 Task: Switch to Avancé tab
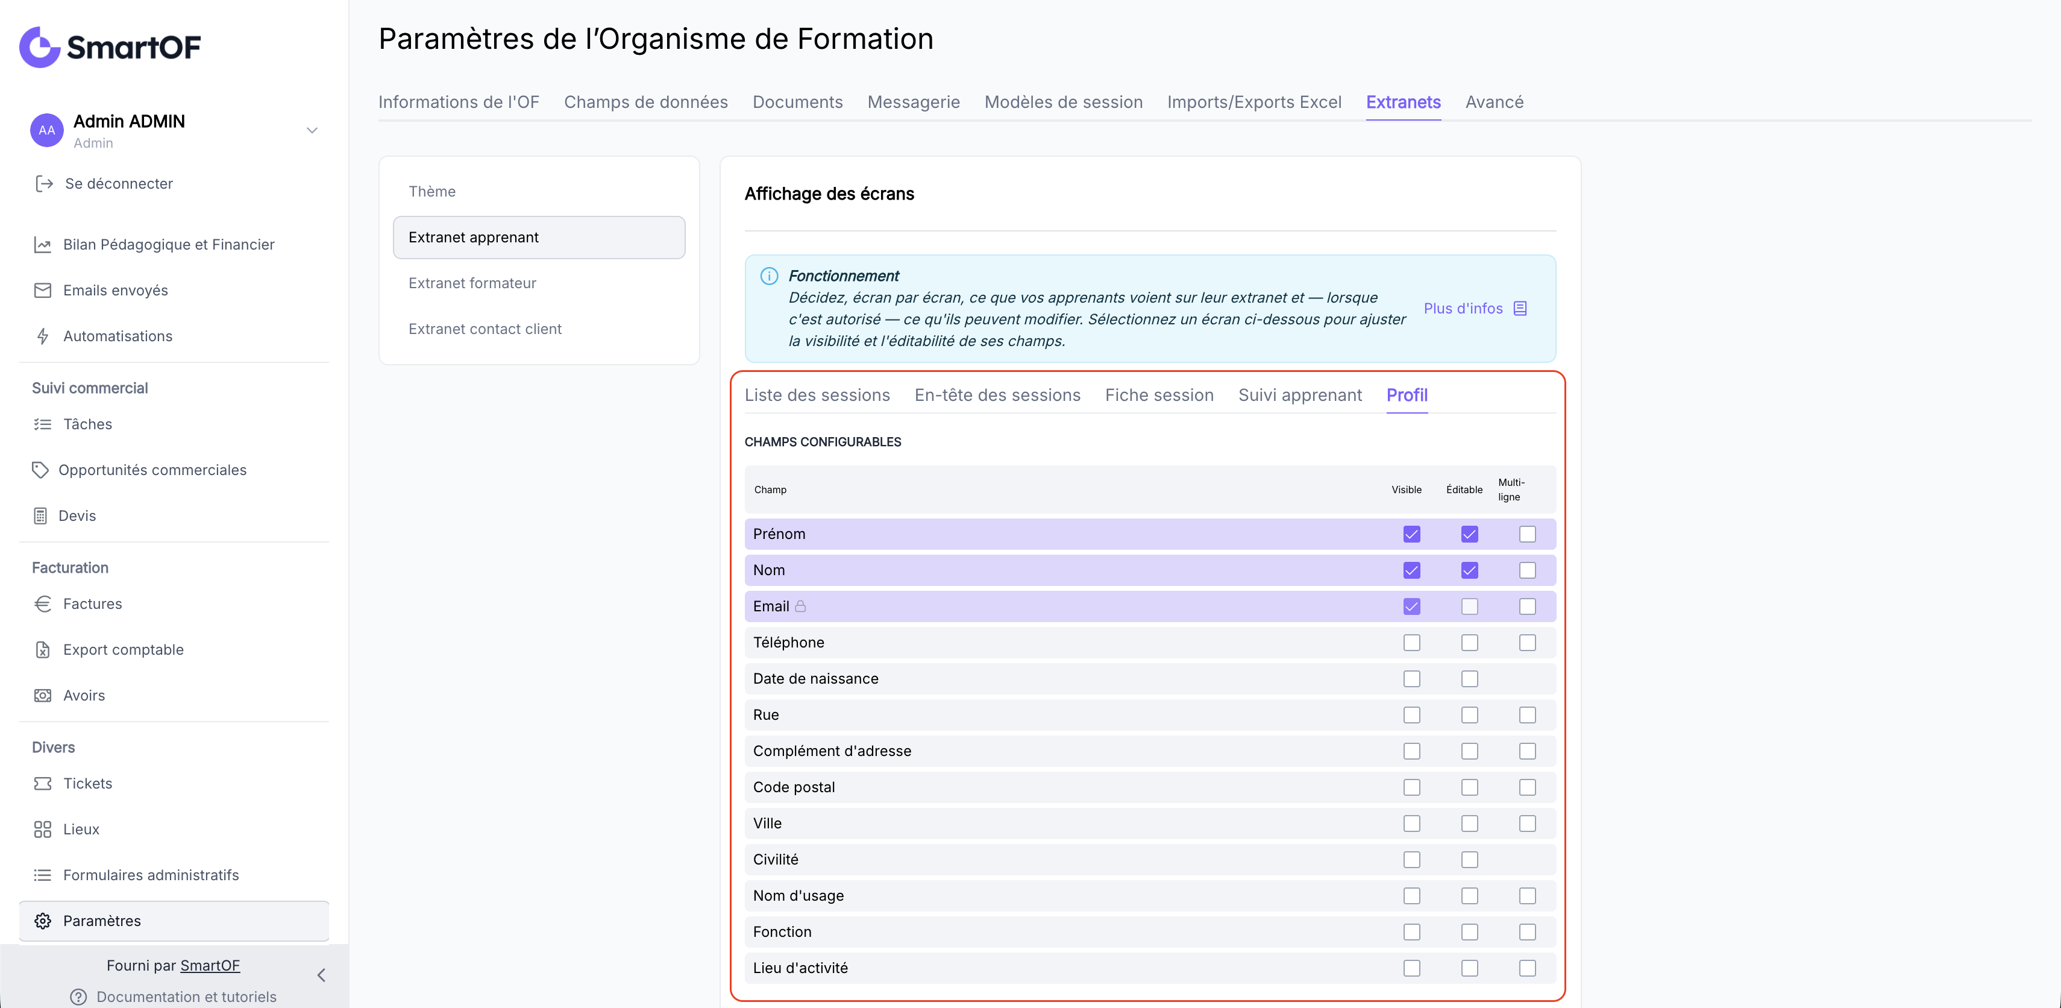[1494, 102]
